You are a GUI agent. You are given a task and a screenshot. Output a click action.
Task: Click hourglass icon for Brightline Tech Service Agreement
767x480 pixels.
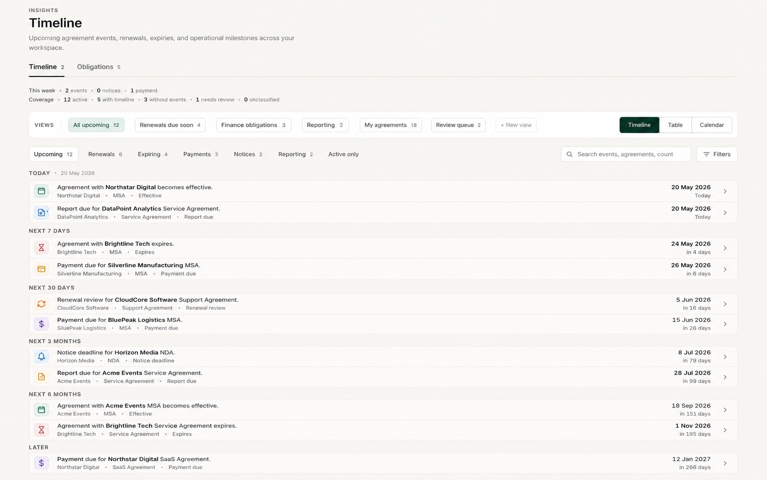point(42,430)
